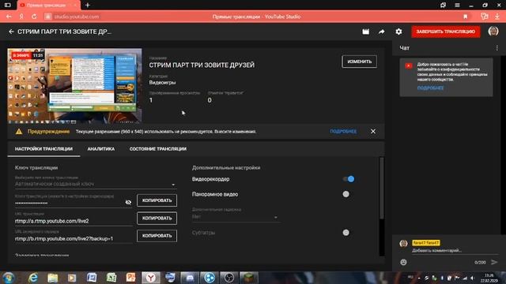Open Подробнее link in warning banner
The image size is (506, 284).
[343, 132]
